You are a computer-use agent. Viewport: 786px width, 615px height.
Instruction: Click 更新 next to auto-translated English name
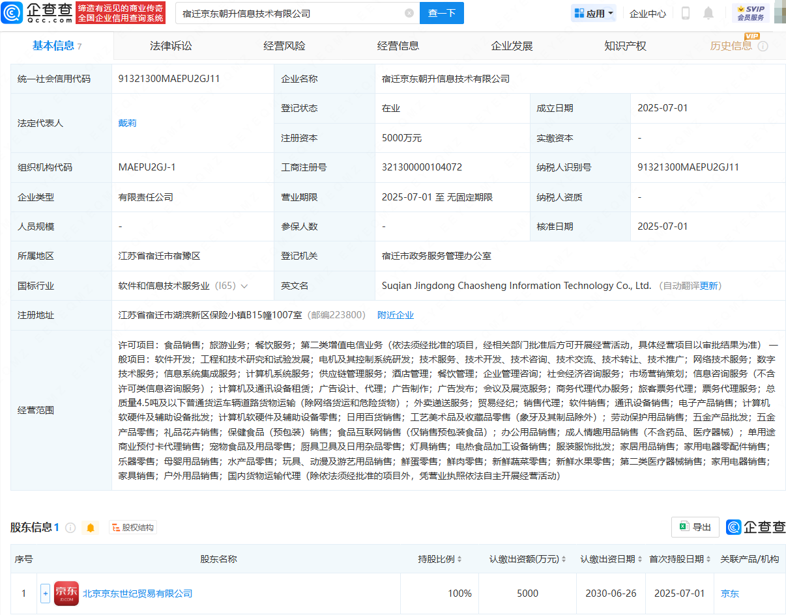point(708,286)
